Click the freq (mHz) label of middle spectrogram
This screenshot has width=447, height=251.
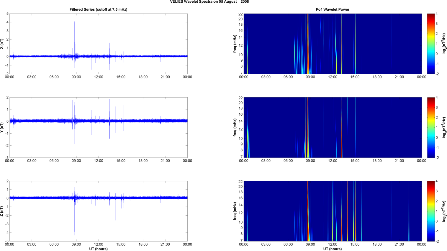235,127
